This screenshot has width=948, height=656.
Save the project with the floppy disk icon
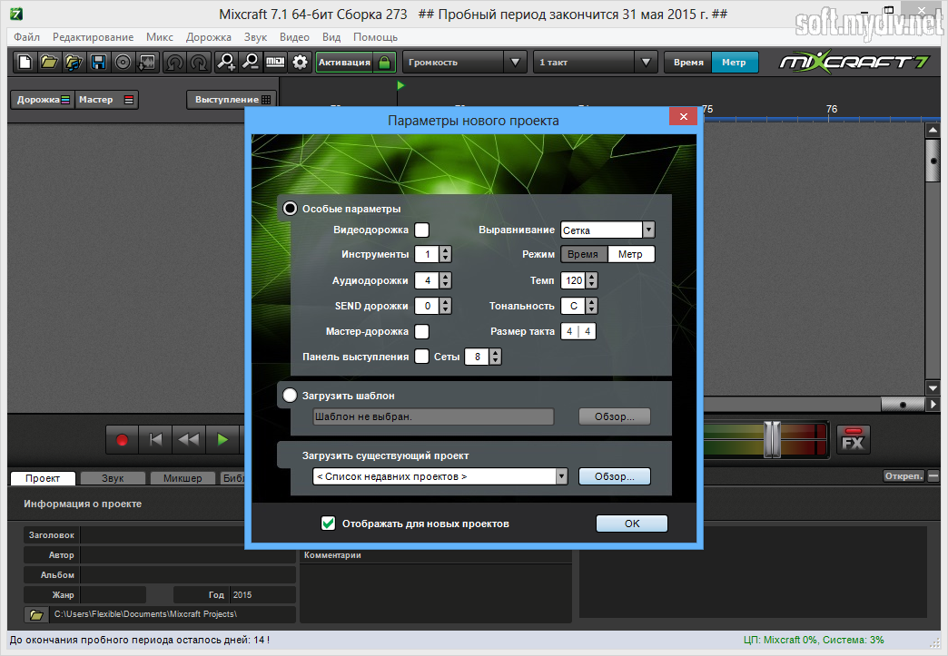(99, 63)
